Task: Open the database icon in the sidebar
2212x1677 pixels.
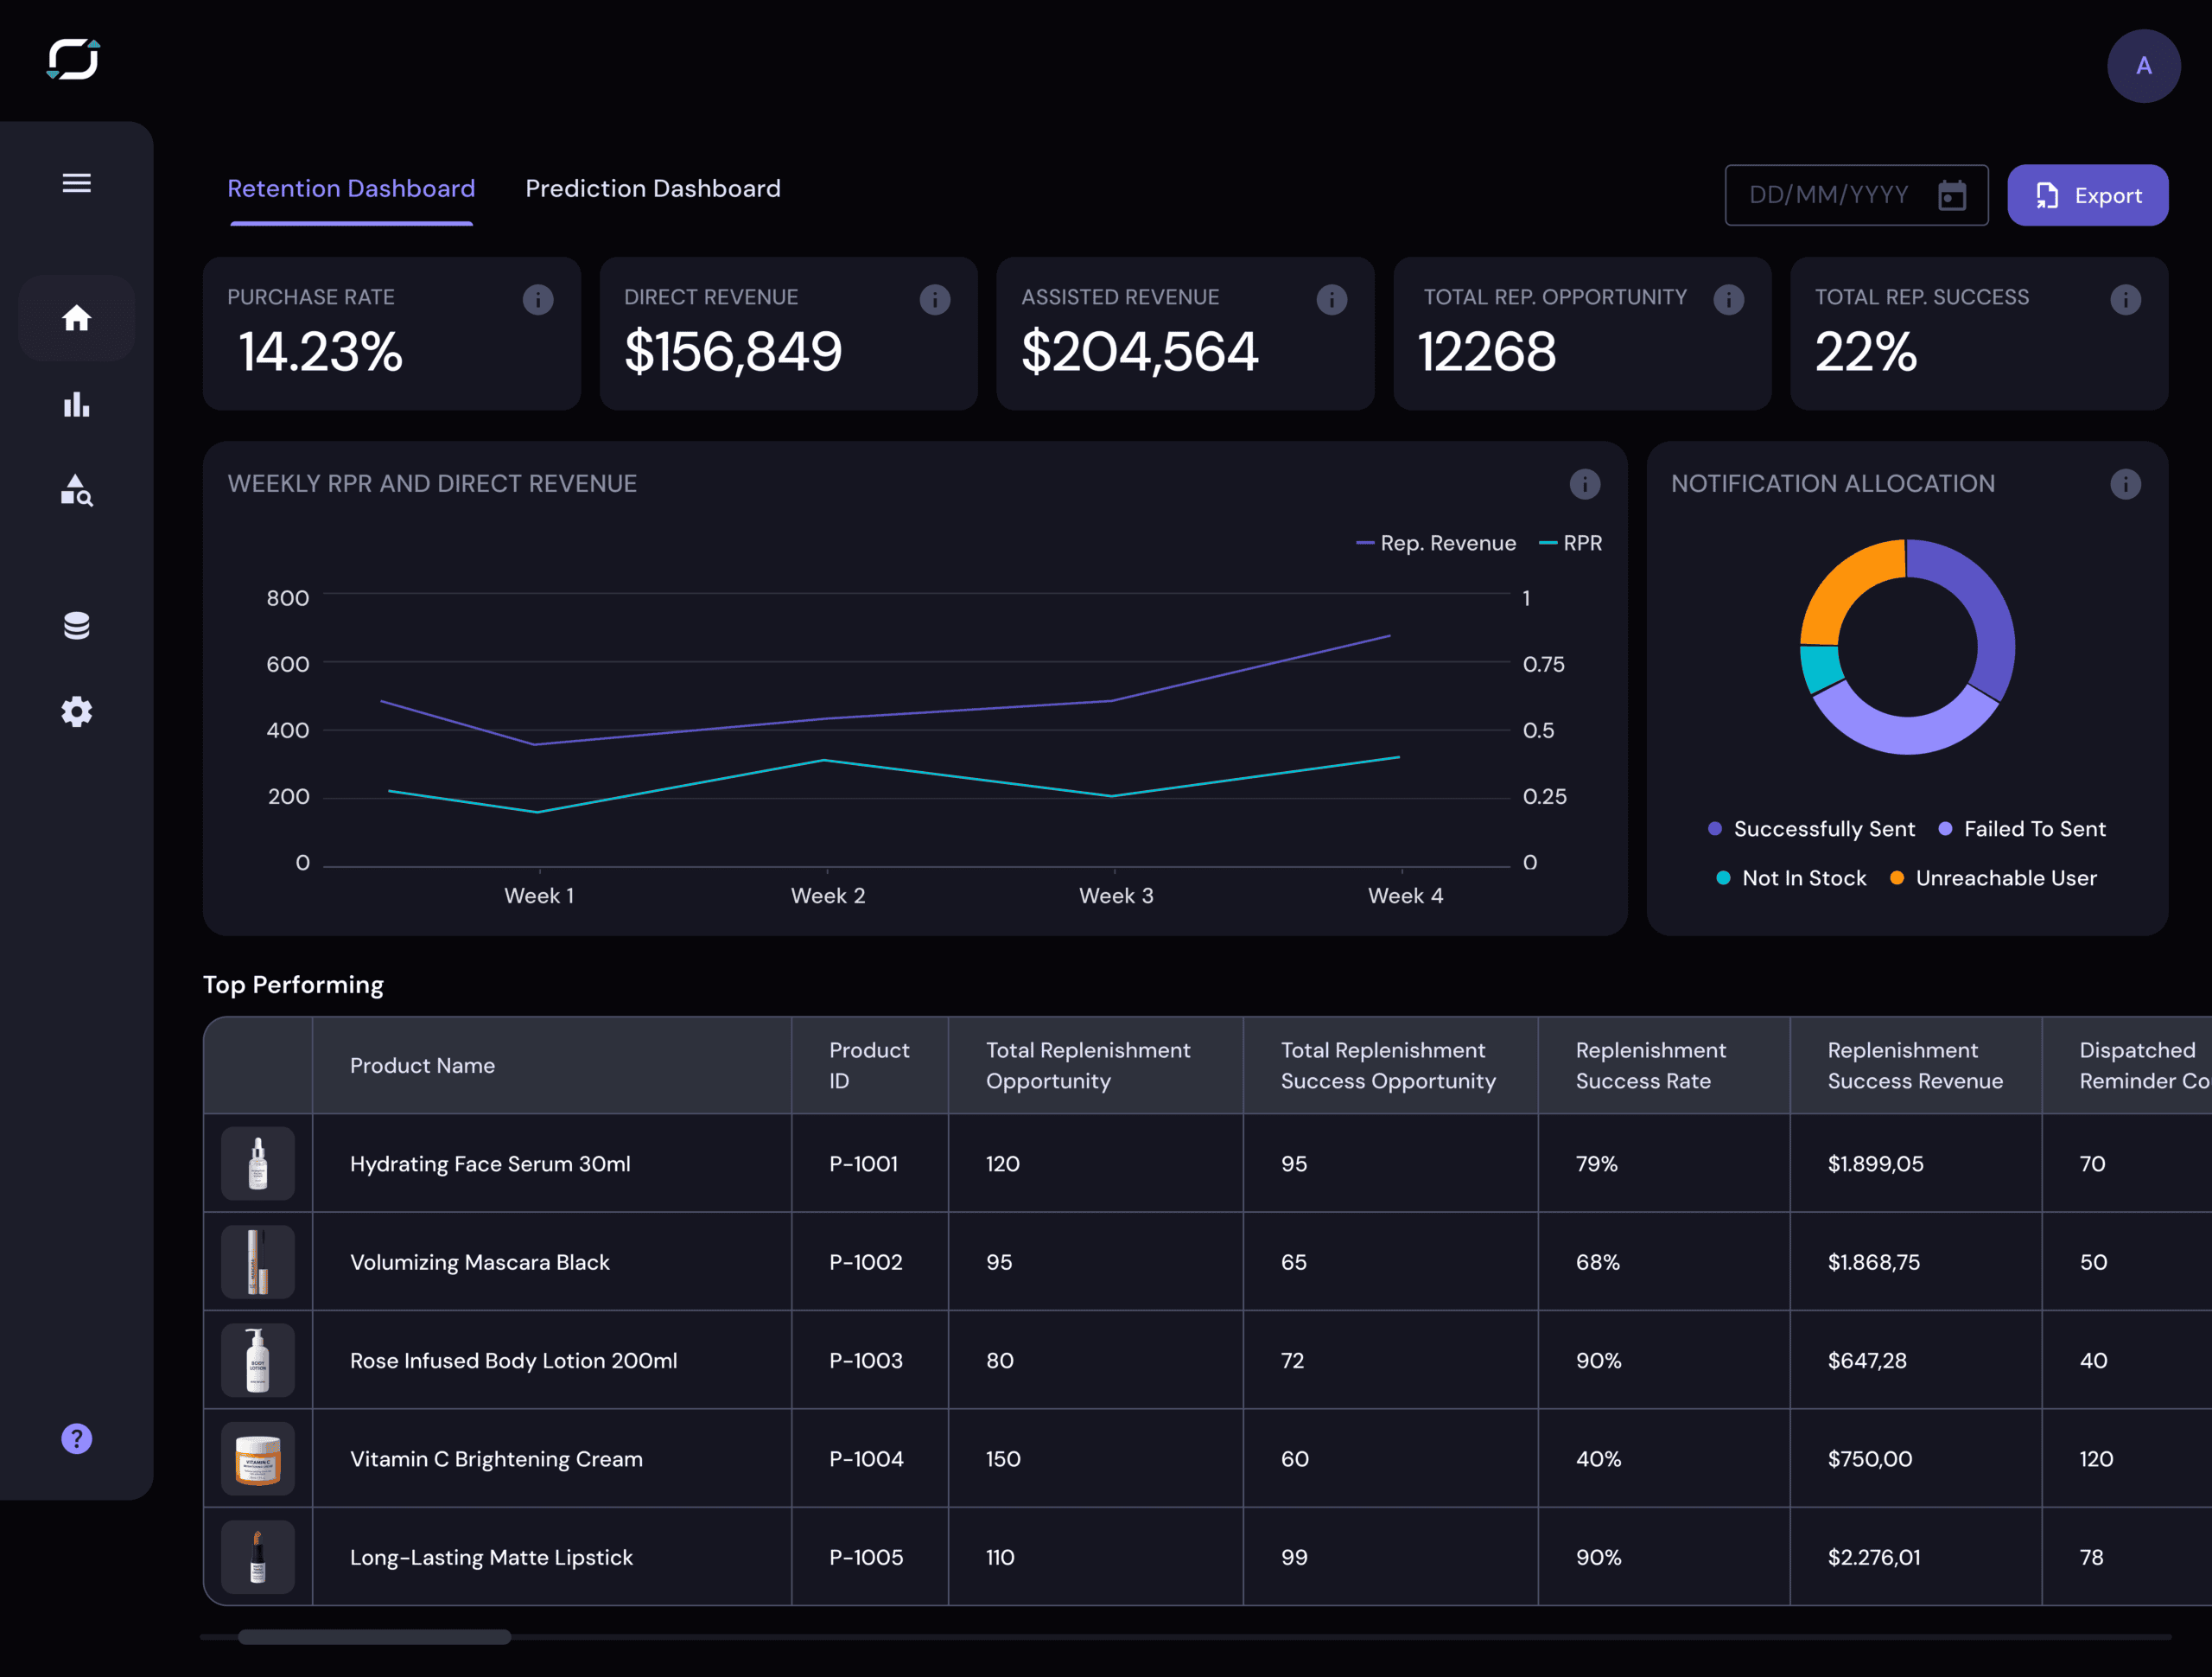Action: (x=76, y=624)
